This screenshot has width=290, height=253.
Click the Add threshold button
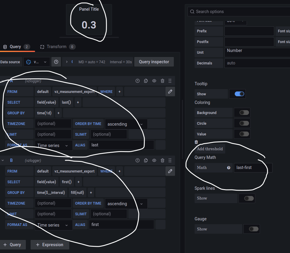click(x=210, y=149)
